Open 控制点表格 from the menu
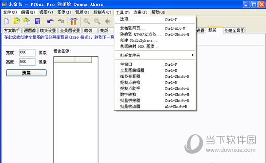This screenshot has height=163, width=266. (155, 83)
